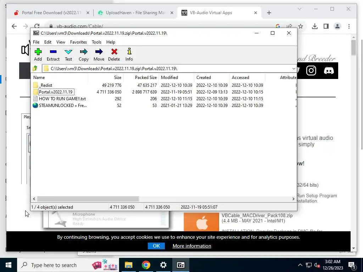This screenshot has width=363, height=272.
Task: Click the browser back arrow
Action: (14, 26)
